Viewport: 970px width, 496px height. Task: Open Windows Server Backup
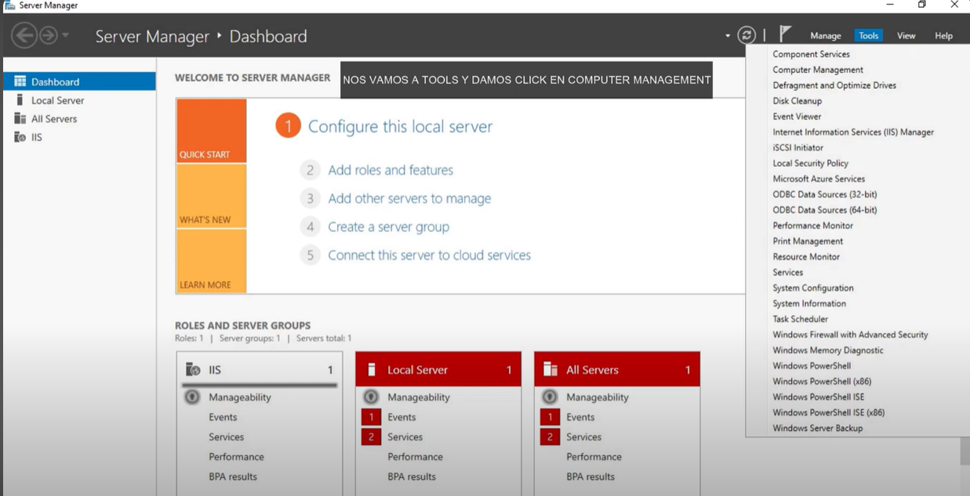(817, 428)
